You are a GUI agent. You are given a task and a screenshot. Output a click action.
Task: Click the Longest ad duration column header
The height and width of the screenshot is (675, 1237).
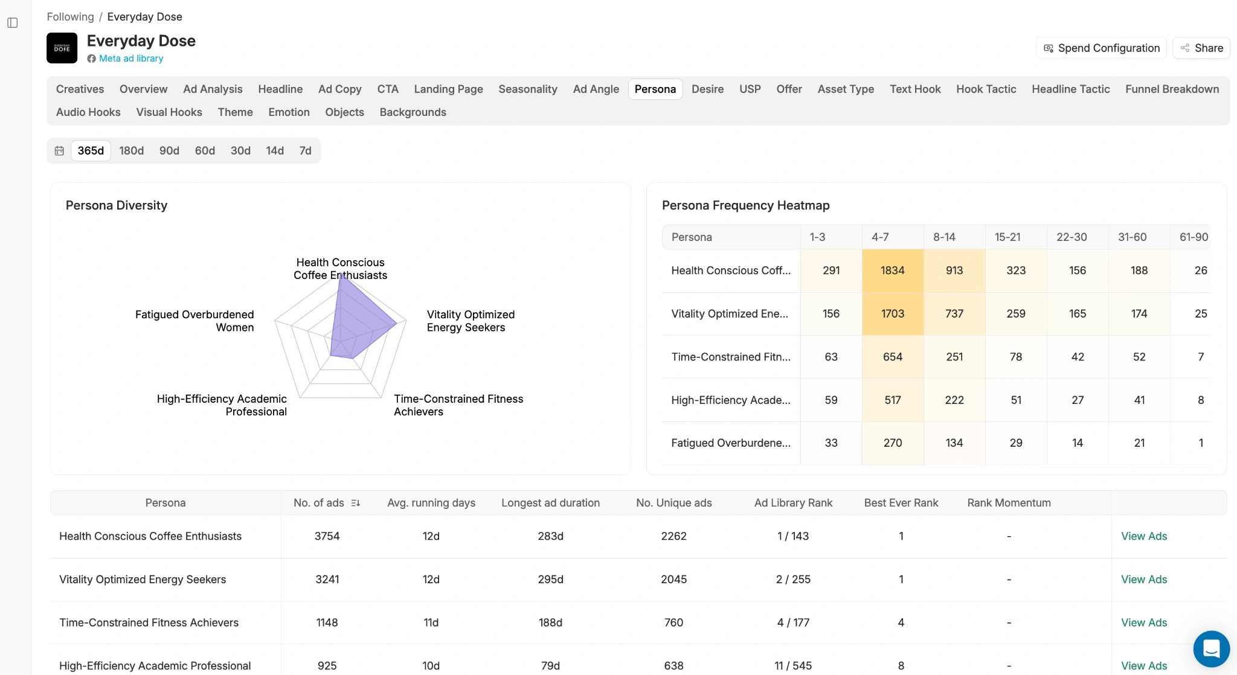coord(550,503)
